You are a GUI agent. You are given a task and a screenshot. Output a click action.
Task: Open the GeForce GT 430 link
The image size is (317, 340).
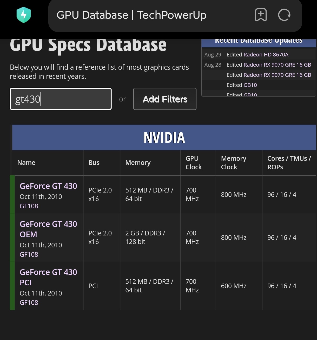48,186
